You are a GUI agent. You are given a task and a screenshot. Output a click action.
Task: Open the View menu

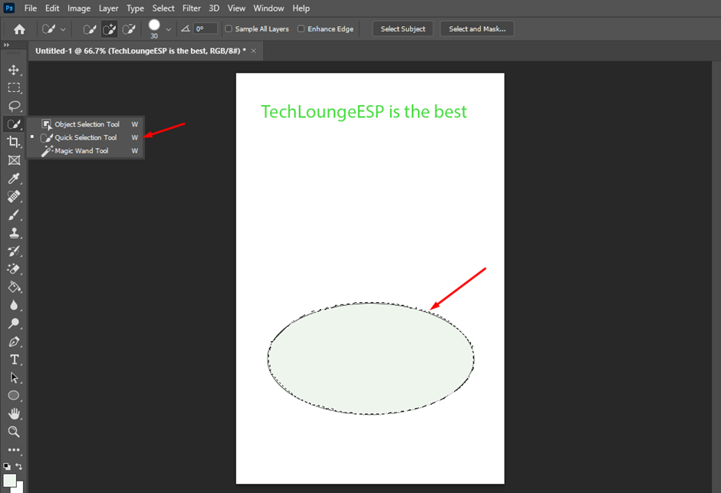[236, 8]
